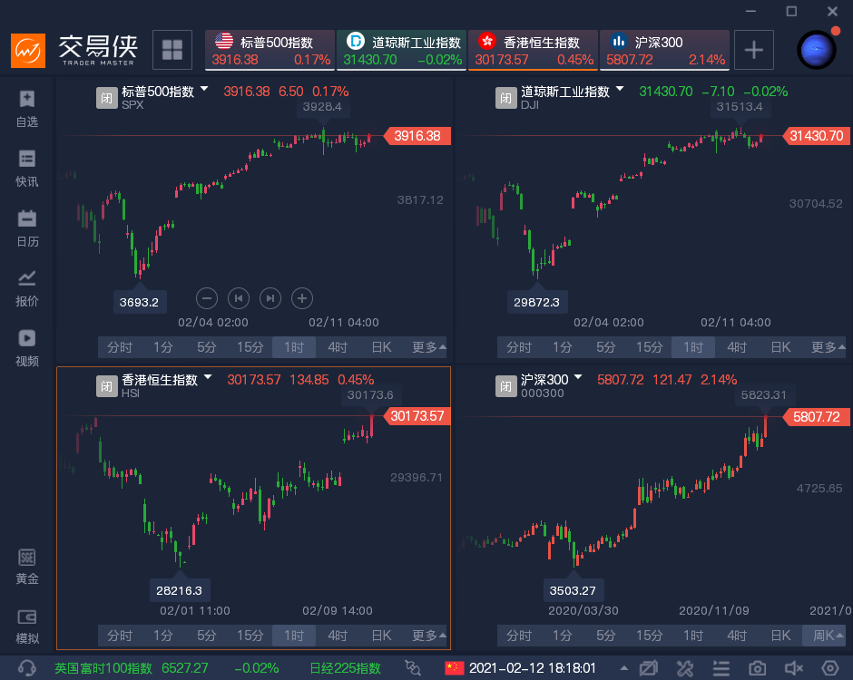853x680 pixels.
Task: Jump to chart start in S&P 500 panel
Action: click(x=239, y=298)
